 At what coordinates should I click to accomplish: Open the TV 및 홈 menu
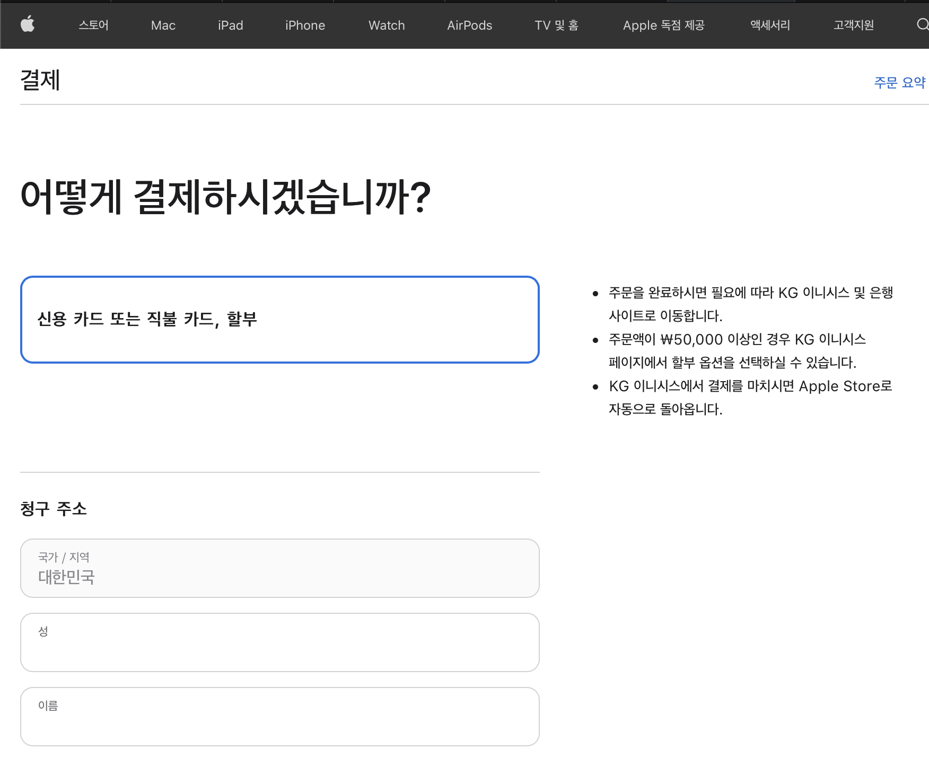pyautogui.click(x=556, y=25)
